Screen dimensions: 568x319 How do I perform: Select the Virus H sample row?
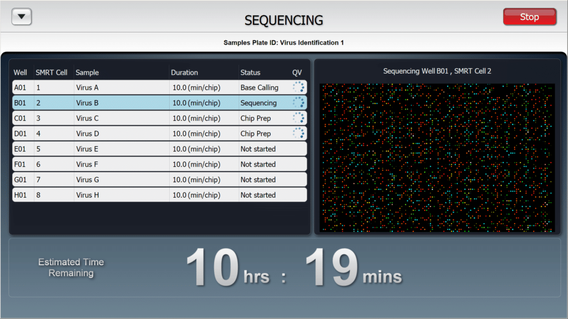pyautogui.click(x=159, y=195)
